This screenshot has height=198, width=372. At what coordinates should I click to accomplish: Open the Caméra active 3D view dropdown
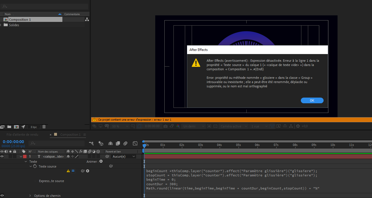233,126
